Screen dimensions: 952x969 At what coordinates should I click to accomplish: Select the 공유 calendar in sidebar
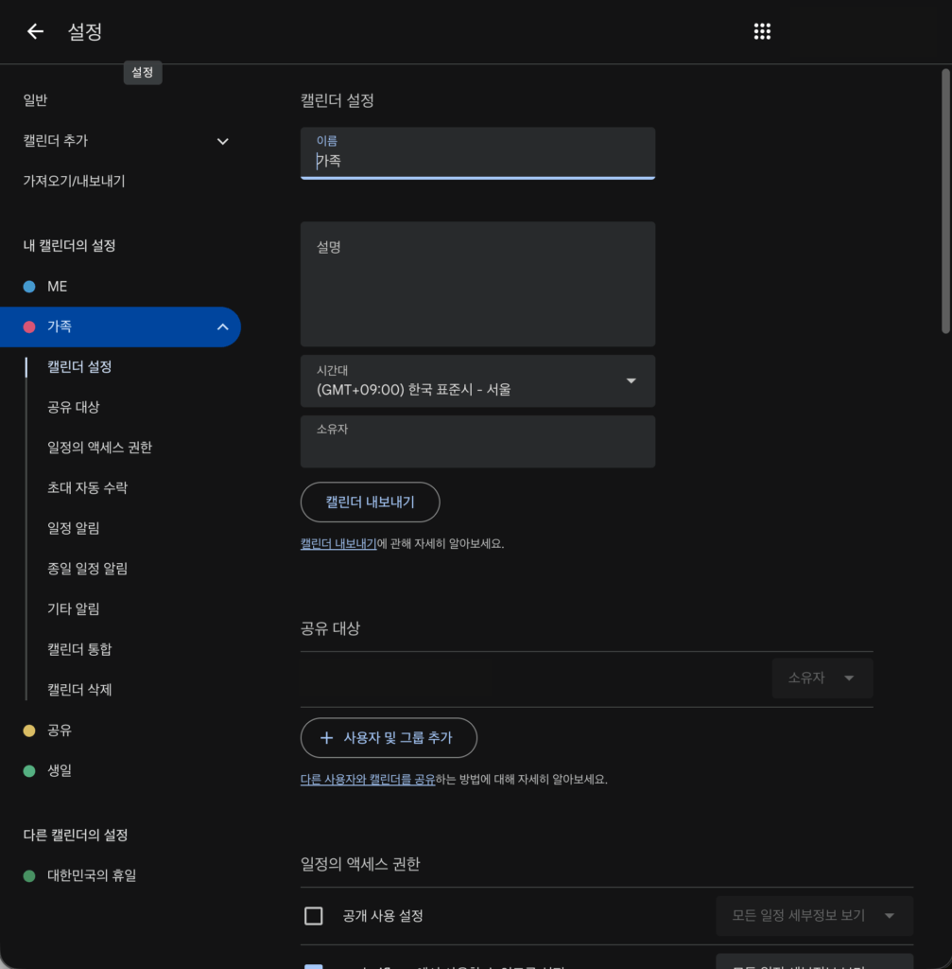pyautogui.click(x=59, y=731)
